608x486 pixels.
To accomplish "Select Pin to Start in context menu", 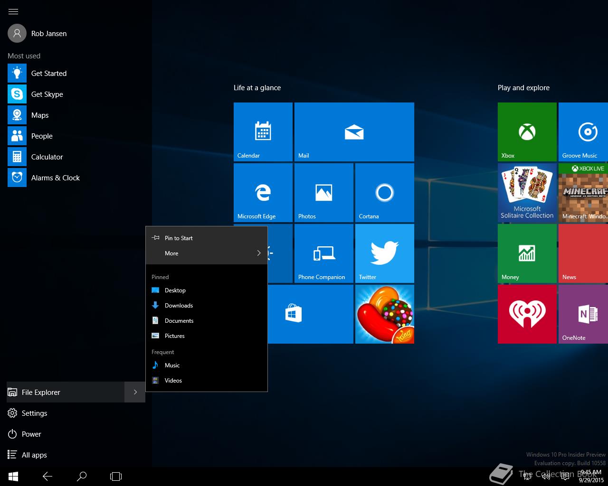I will tap(207, 238).
